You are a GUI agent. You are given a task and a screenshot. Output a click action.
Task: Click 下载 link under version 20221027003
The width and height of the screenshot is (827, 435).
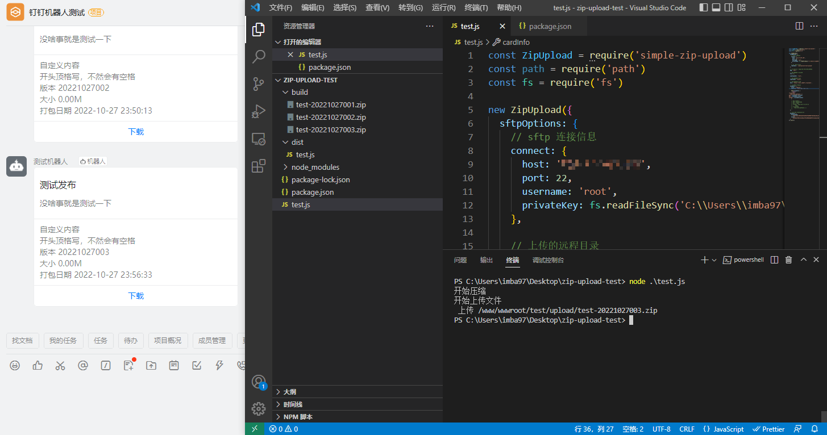(x=136, y=296)
